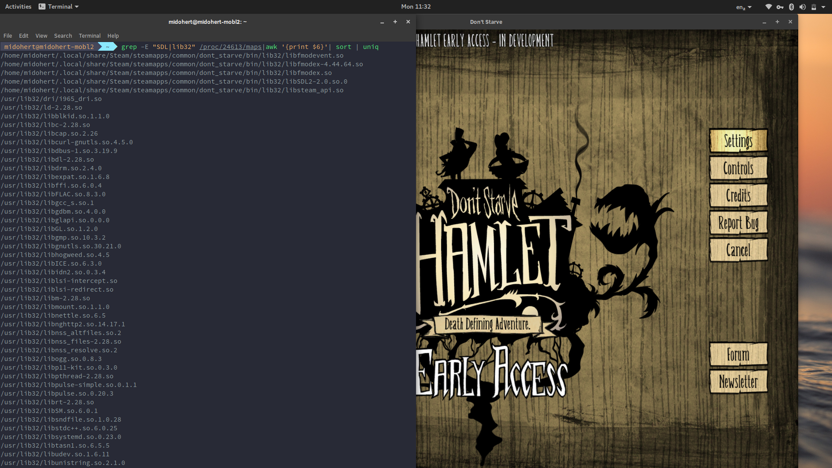Click the libunistring.so.2.1.0 line
This screenshot has height=468, width=832.
tap(63, 463)
